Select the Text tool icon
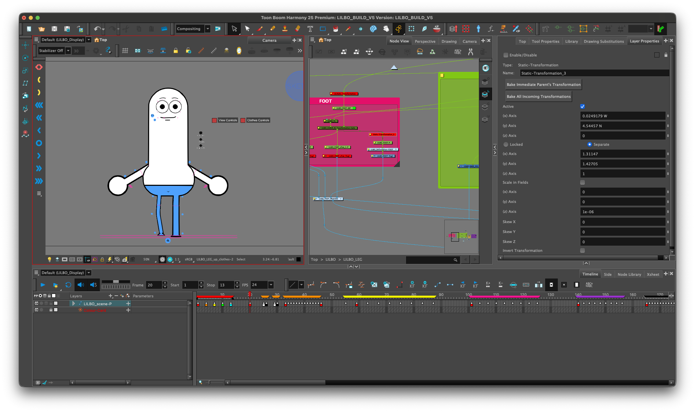Screen dimensions: 695x412 click(310, 29)
